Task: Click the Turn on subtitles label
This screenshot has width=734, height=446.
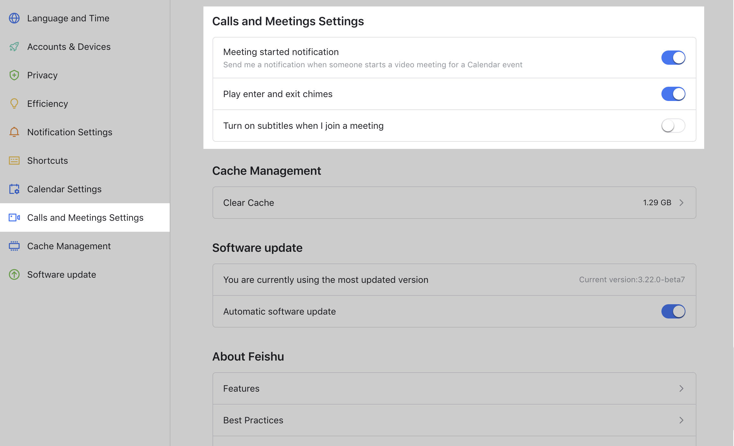Action: (x=303, y=126)
